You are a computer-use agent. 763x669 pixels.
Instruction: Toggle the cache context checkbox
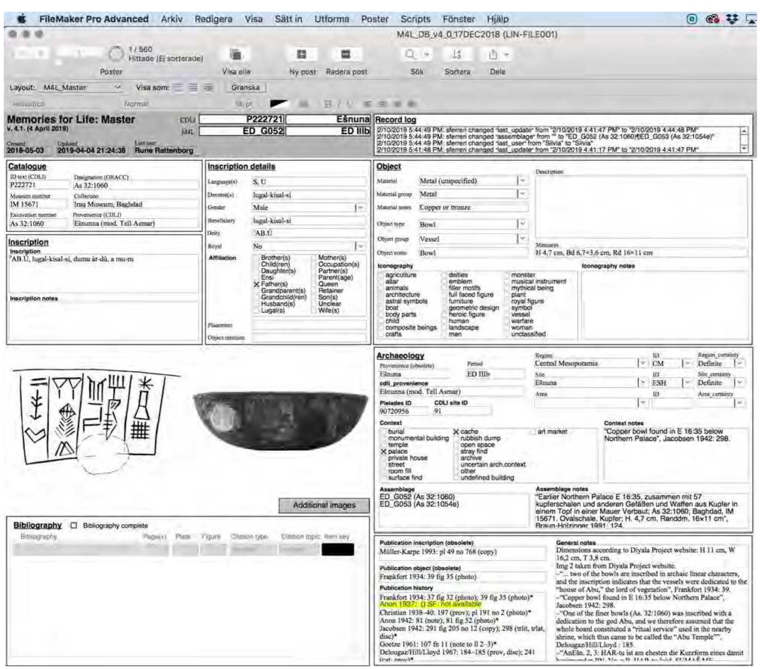[456, 432]
